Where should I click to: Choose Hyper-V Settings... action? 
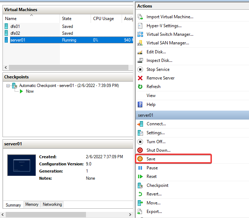[164, 26]
